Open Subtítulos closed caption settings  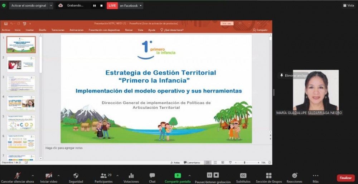[x=243, y=175]
